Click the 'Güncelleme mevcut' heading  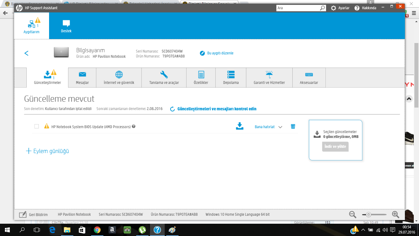click(x=59, y=99)
